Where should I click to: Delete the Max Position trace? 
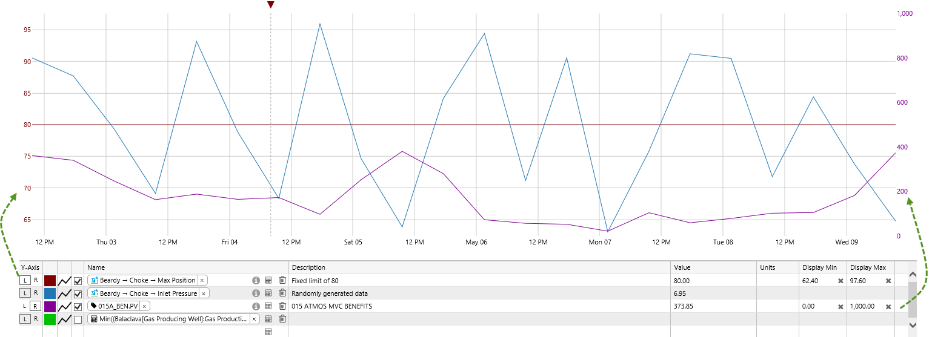[282, 280]
